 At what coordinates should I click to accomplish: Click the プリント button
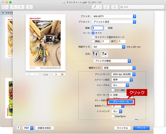141,128
